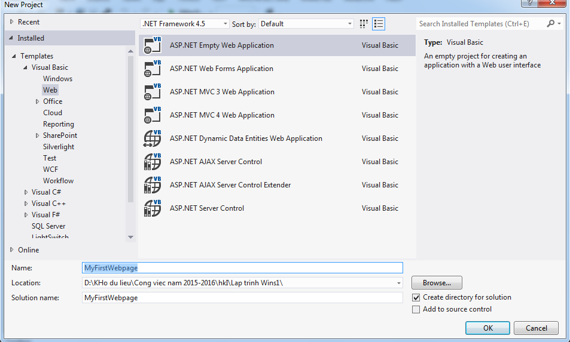Collapse the Templates tree node

point(14,56)
